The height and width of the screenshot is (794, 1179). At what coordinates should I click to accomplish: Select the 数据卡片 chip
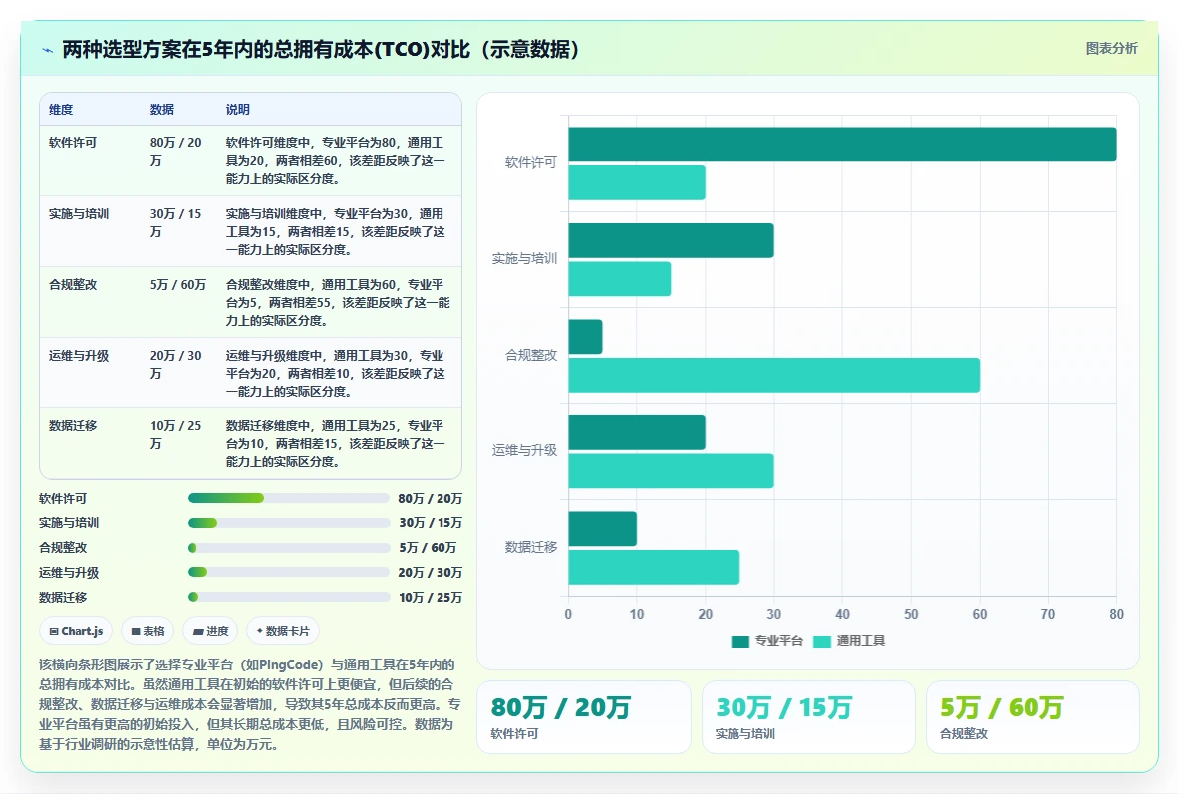283,631
